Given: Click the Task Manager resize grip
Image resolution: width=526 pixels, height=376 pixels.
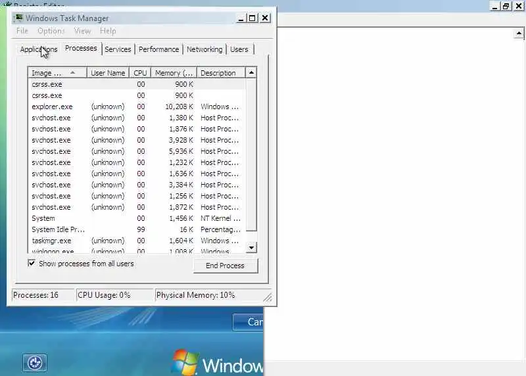Looking at the screenshot, I should coord(268,297).
